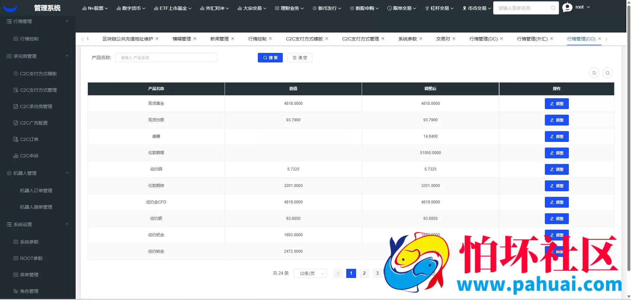
Task: Open the 大宗交易 top menu dropdown
Action: click(252, 8)
